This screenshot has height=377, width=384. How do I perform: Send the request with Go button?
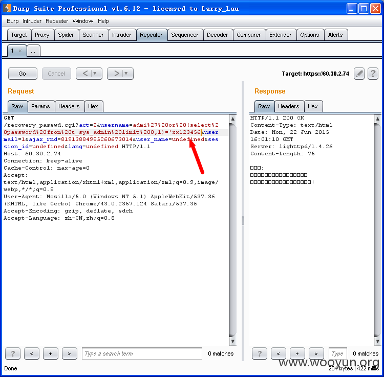pyautogui.click(x=23, y=74)
